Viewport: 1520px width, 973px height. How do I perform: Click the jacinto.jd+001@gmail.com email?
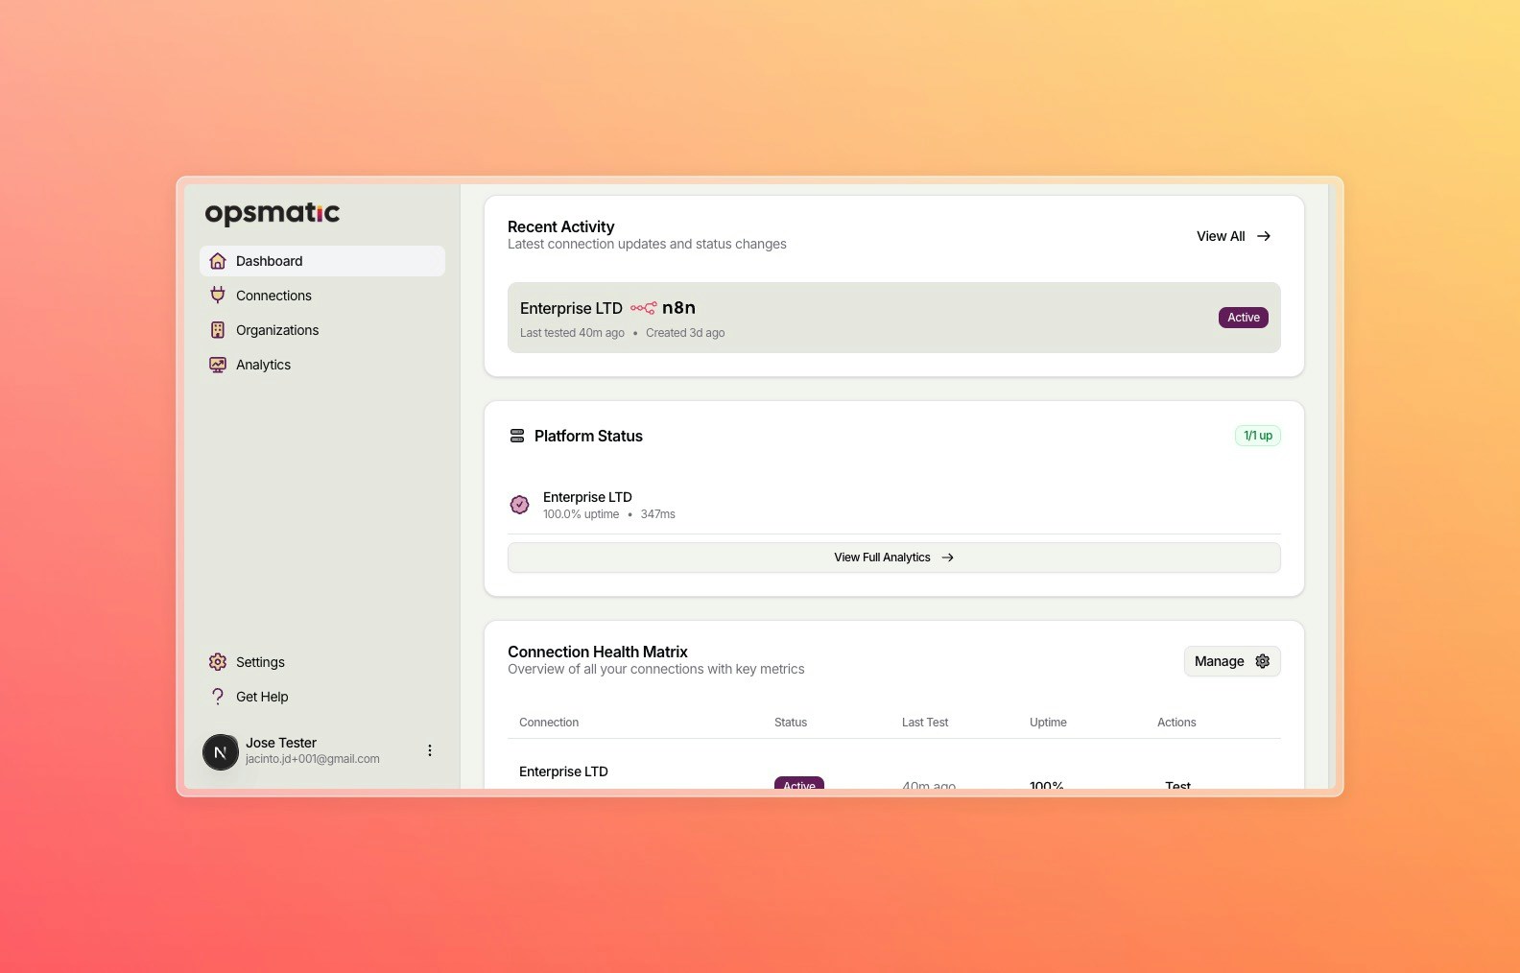click(313, 759)
